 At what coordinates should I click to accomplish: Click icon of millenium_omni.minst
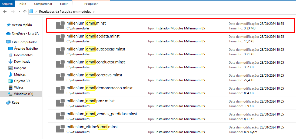coord(61,25)
